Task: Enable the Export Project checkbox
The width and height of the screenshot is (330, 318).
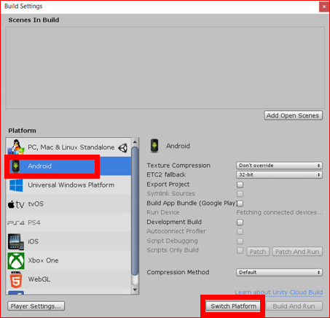Action: pos(240,185)
